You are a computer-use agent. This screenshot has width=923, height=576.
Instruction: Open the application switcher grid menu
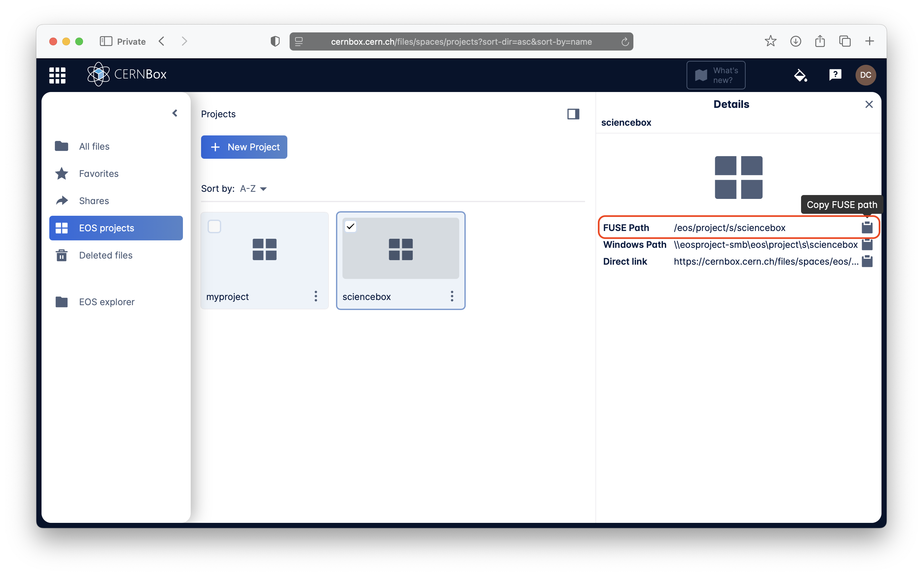[57, 75]
